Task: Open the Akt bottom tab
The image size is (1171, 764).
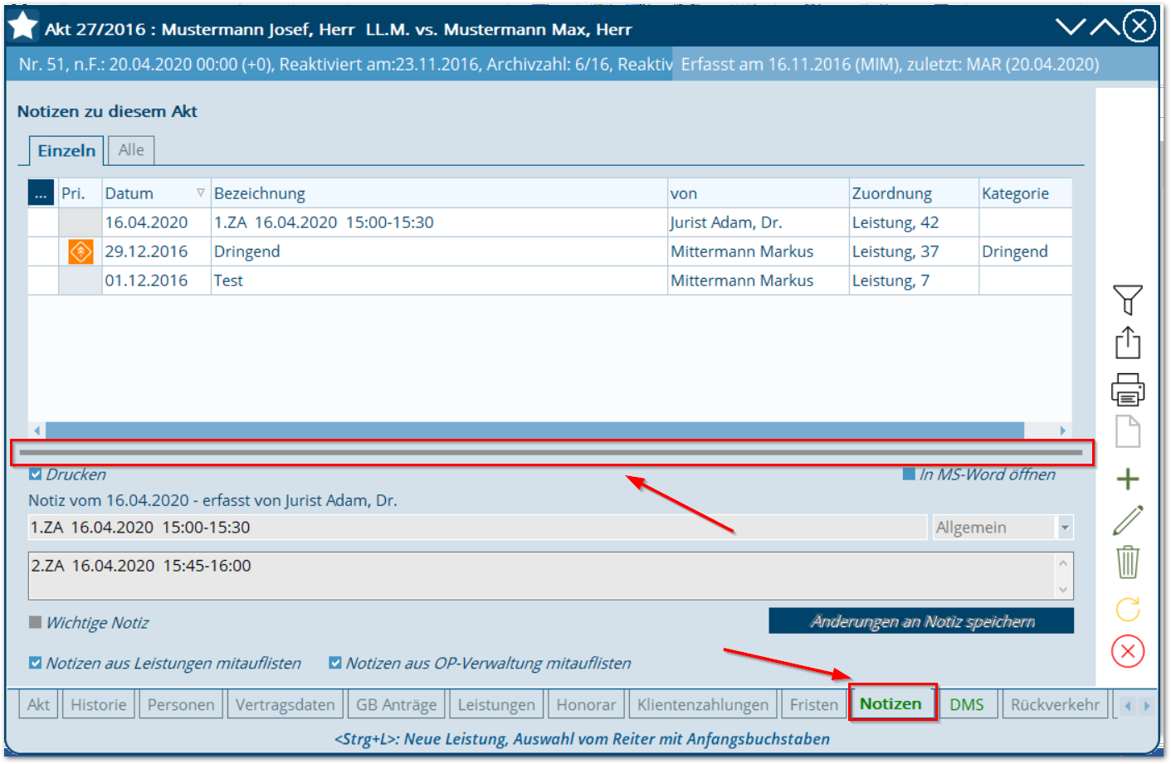Action: [x=38, y=704]
